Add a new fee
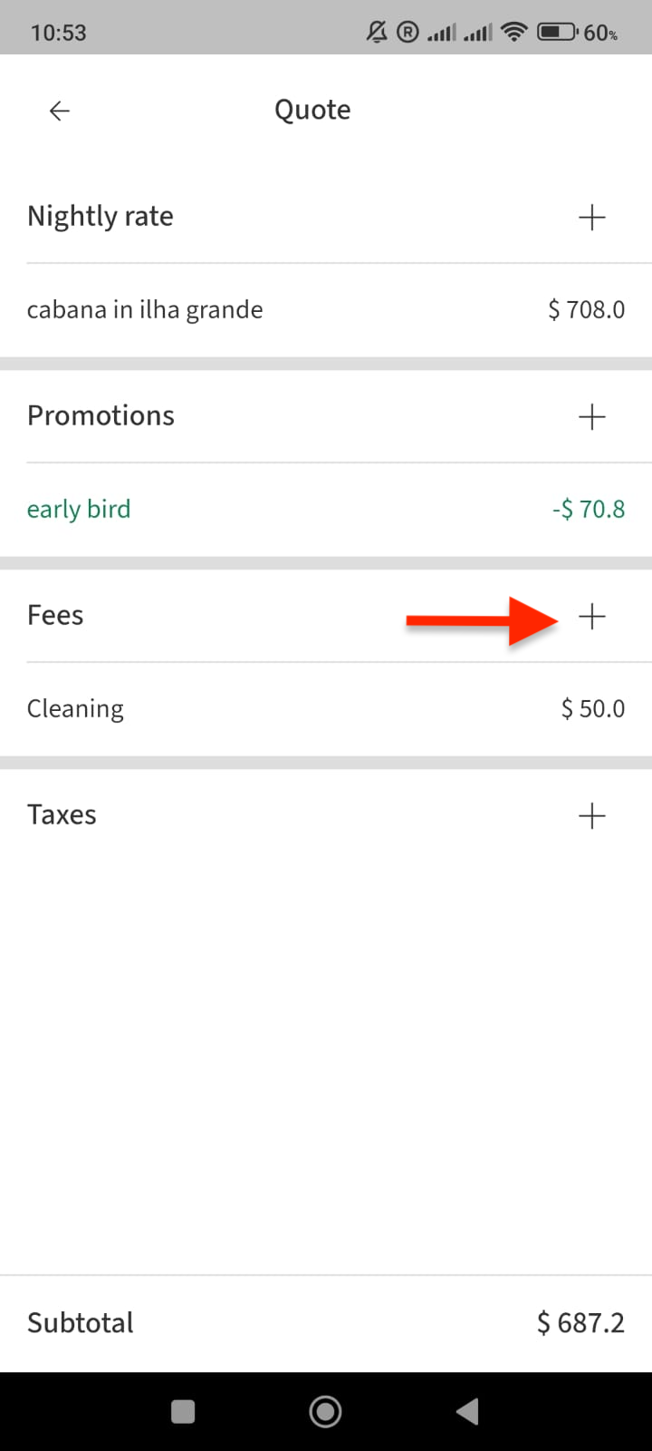 pyautogui.click(x=591, y=617)
